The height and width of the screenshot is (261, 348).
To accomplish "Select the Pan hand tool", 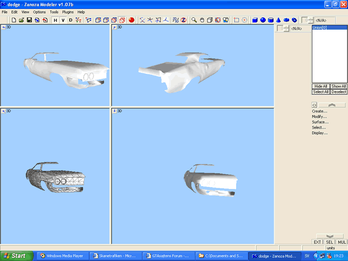I will 202,20.
